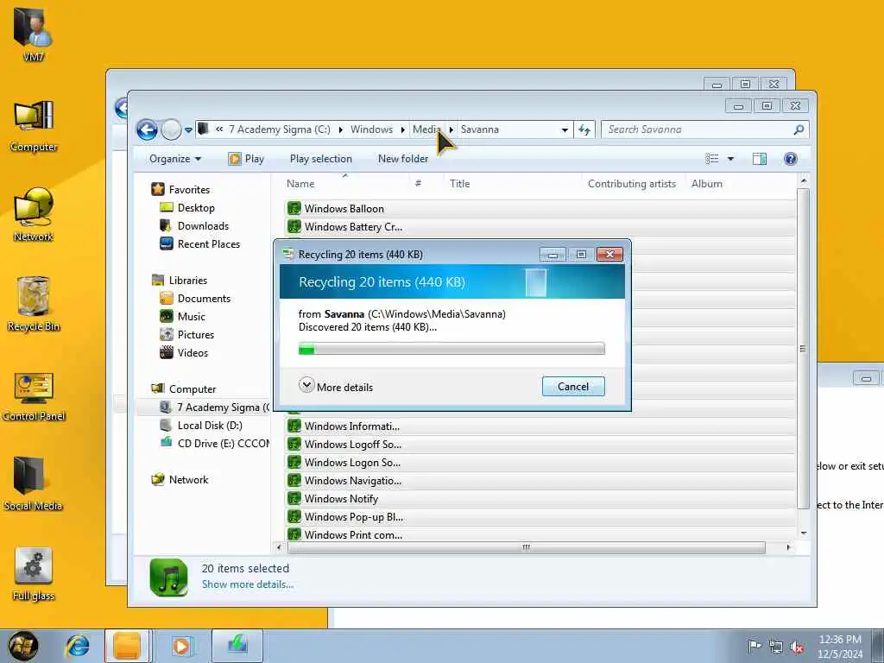Toggle the preview pane icon
This screenshot has width=884, height=663.
760,159
